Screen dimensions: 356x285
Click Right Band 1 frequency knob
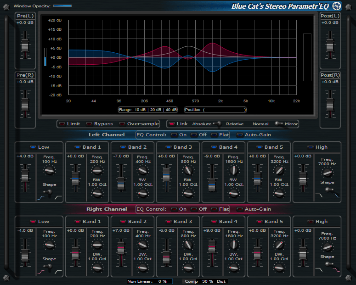[x=97, y=245]
